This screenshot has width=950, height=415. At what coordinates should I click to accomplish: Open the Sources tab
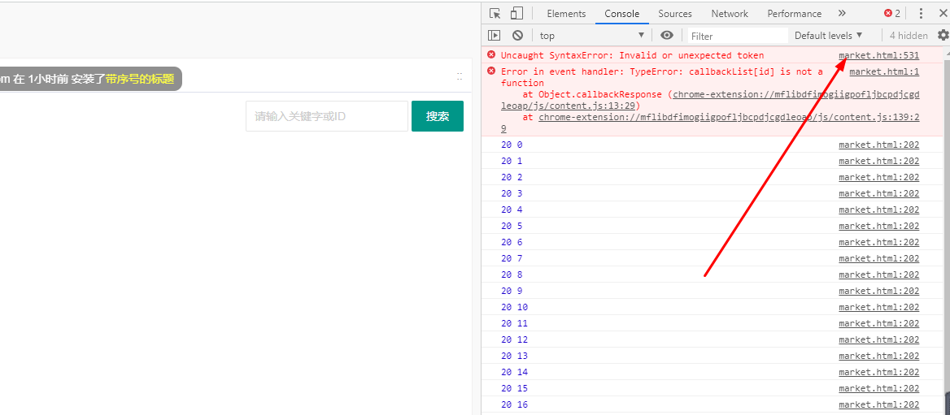(x=675, y=14)
